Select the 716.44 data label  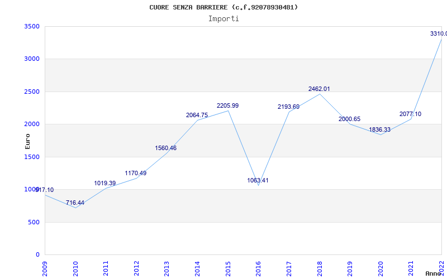coord(75,203)
